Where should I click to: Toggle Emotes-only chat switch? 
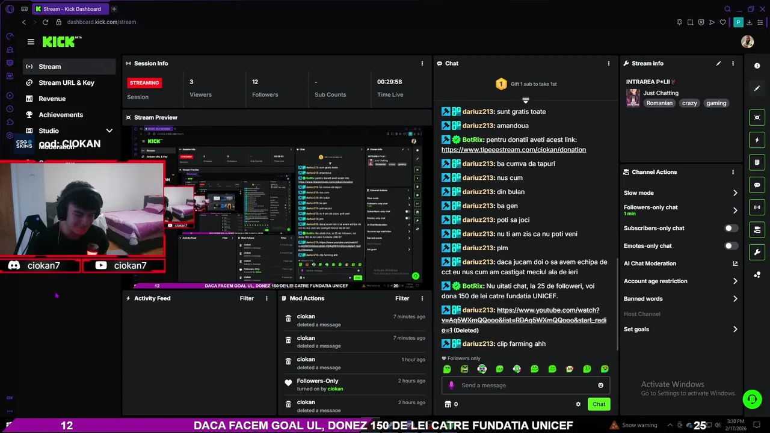pyautogui.click(x=731, y=246)
